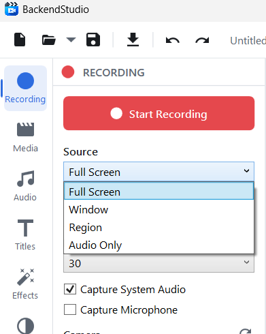Viewport: 266px width, 334px height.
Task: Click the Untitled project title text
Action: point(248,41)
